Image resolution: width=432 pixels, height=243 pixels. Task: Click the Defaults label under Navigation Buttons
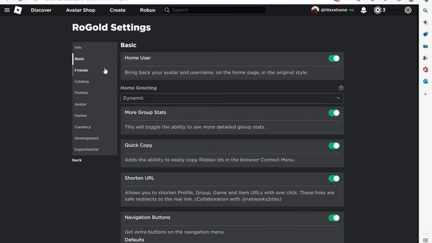pyautogui.click(x=134, y=240)
